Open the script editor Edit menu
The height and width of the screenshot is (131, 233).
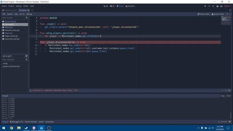[x=16, y=14]
